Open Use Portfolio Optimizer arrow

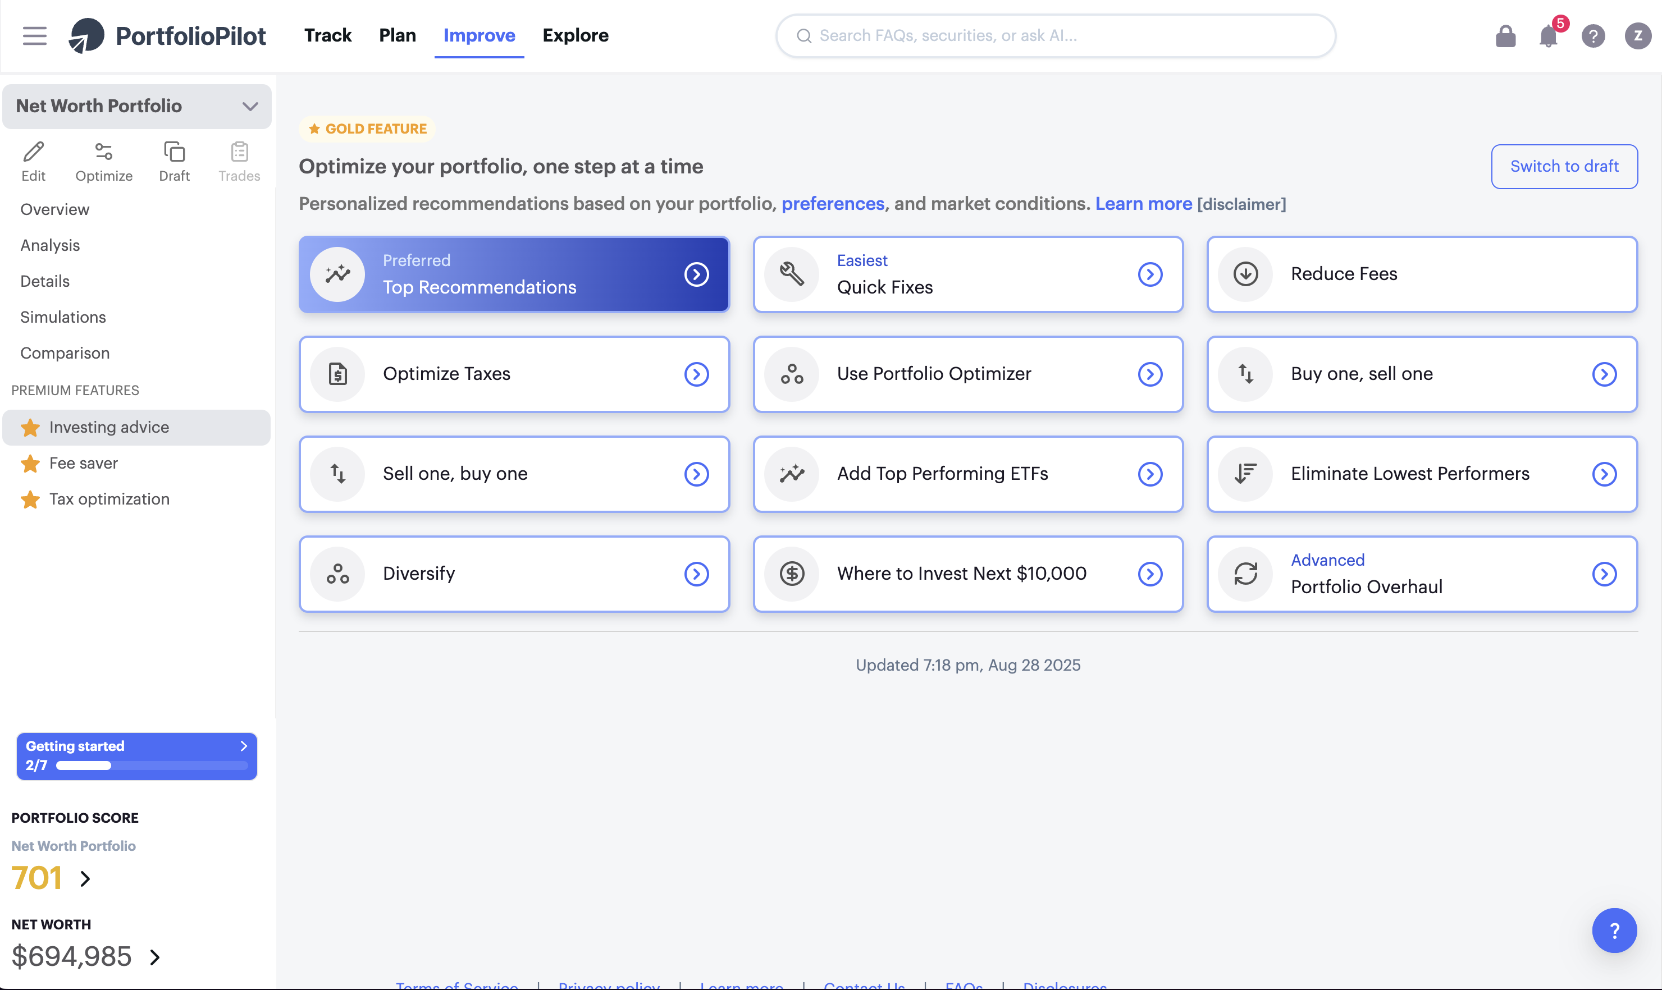(1150, 374)
